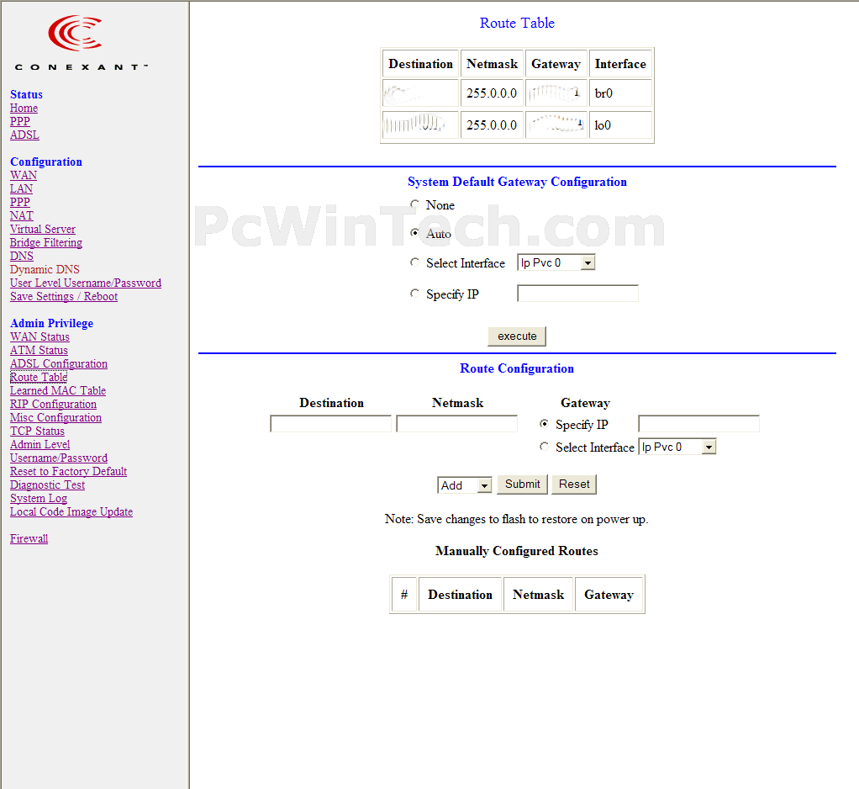Open the Add action dropdown
The height and width of the screenshot is (789, 859).
click(465, 485)
